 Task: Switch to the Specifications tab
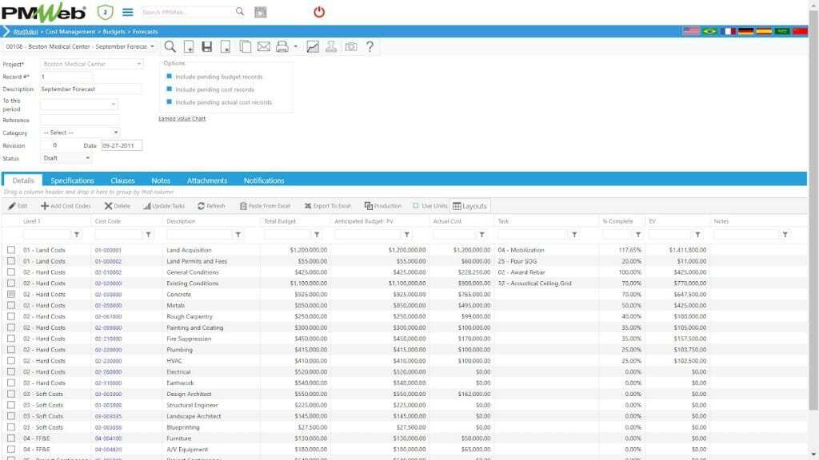pyautogui.click(x=72, y=180)
